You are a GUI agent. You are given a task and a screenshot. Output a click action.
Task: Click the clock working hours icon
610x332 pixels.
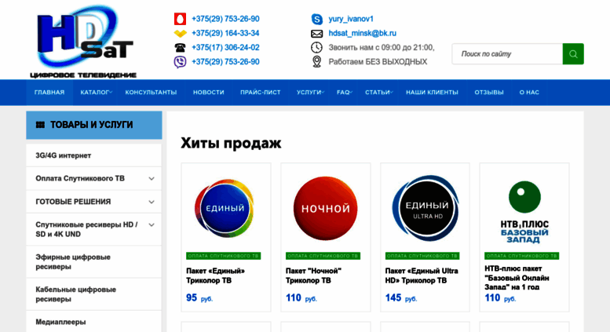click(316, 47)
